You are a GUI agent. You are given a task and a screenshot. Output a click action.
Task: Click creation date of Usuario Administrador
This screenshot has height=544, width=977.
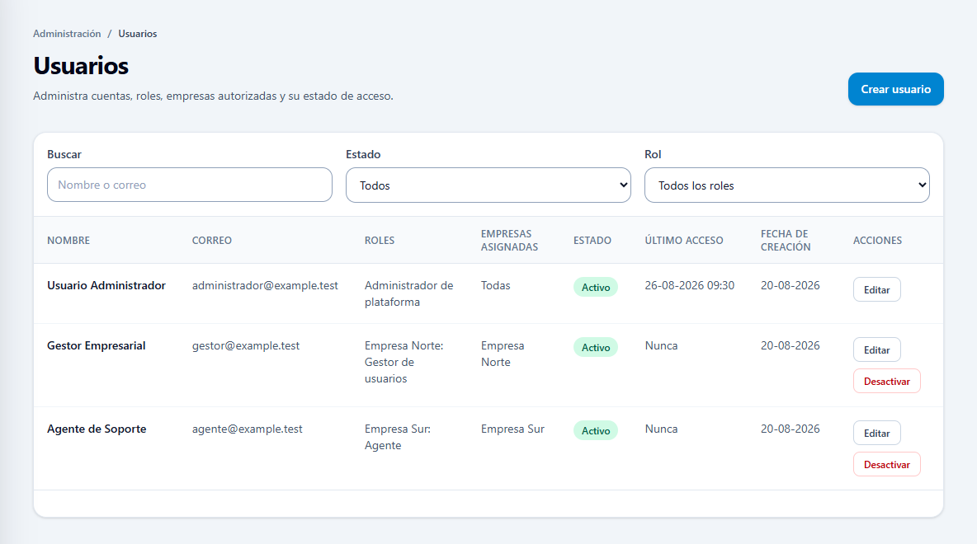[790, 285]
